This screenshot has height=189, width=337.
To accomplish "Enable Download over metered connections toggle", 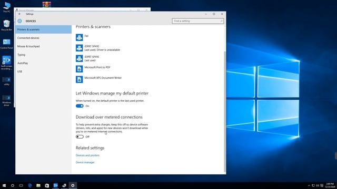I will [80, 136].
